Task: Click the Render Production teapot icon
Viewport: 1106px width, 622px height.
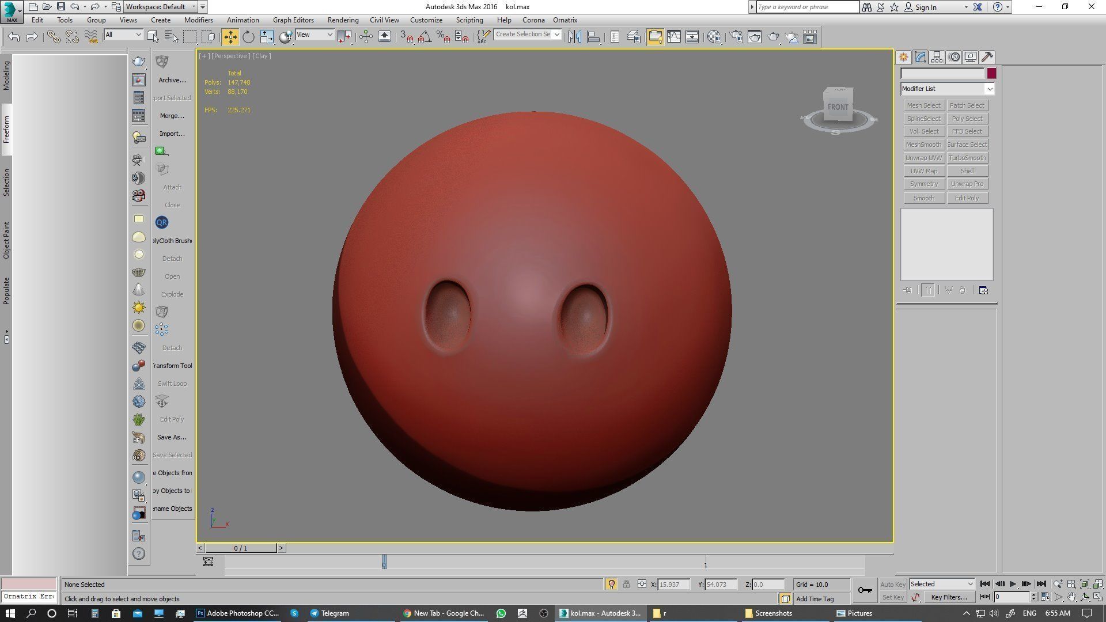Action: tap(773, 37)
